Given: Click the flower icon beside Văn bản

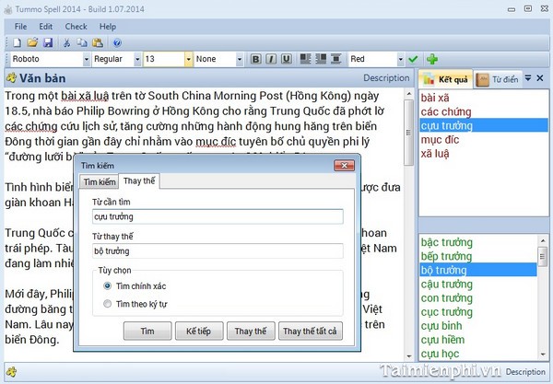Looking at the screenshot, I should (11, 77).
